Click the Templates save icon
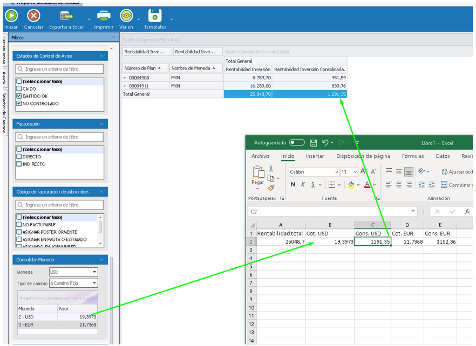The image size is (476, 346). [155, 16]
